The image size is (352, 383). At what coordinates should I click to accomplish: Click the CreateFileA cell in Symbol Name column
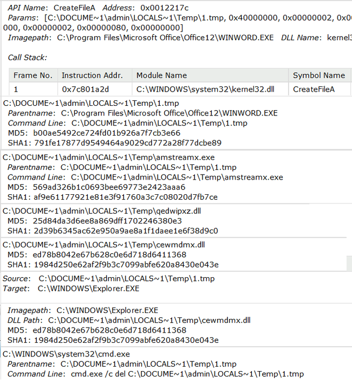tap(314, 88)
